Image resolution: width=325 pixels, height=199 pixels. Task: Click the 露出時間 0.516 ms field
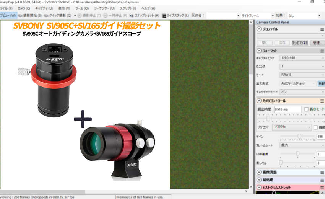point(288,109)
